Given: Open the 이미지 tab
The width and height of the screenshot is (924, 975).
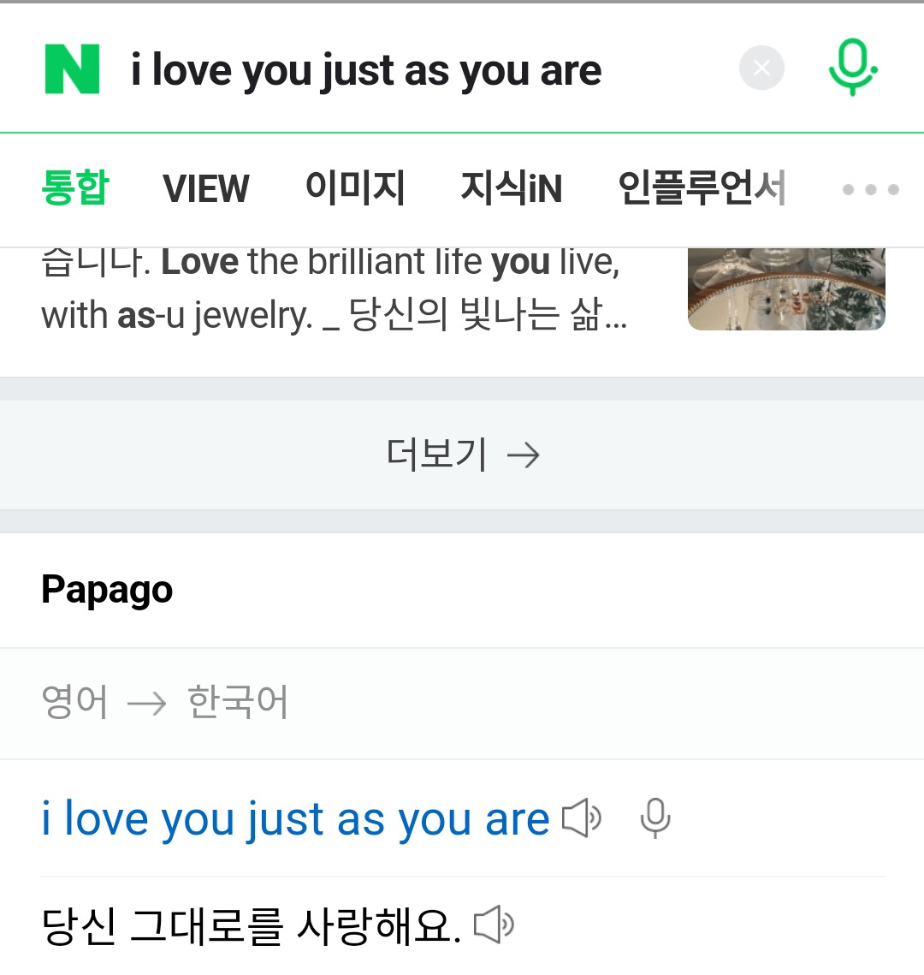Looking at the screenshot, I should point(355,188).
